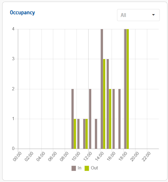
Task: Toggle the Out series green legend swatch
Action: 87,168
